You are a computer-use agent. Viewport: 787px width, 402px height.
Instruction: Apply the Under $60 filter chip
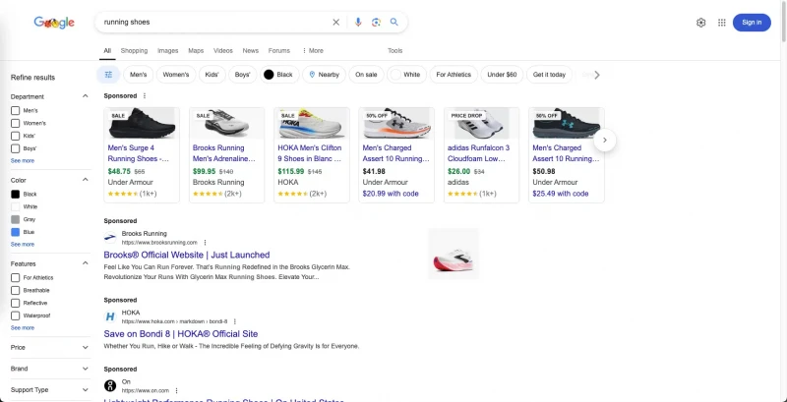click(502, 75)
